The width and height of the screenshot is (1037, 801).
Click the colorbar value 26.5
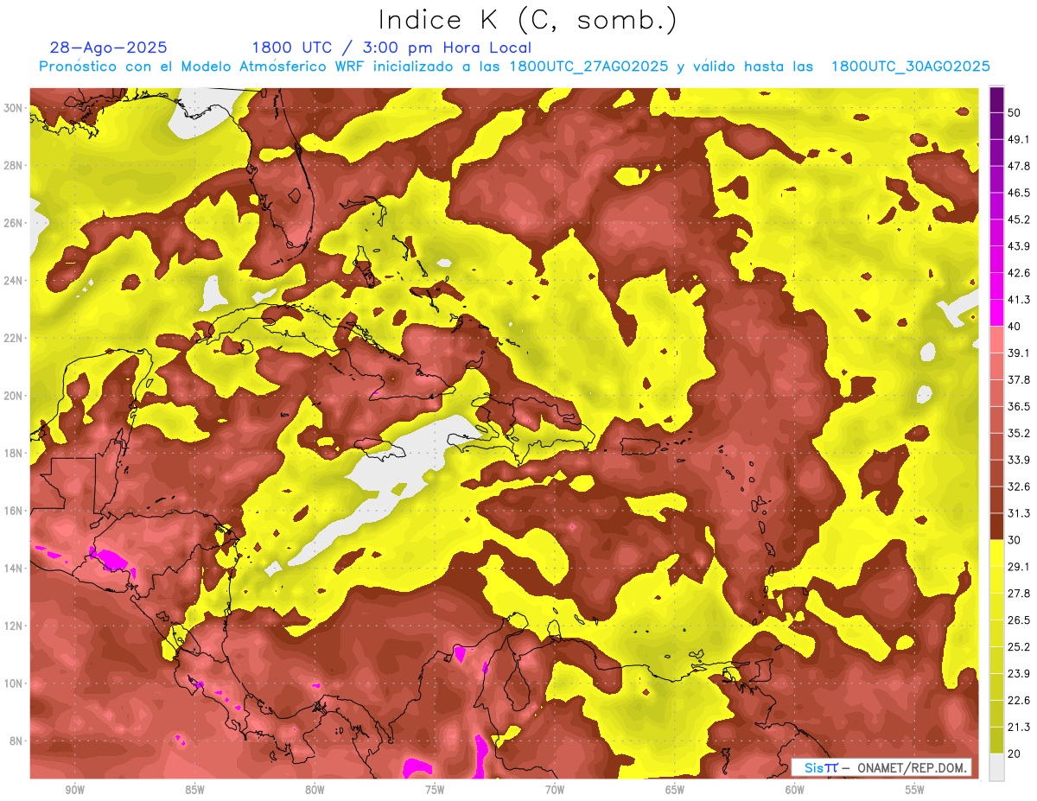[x=1019, y=620]
